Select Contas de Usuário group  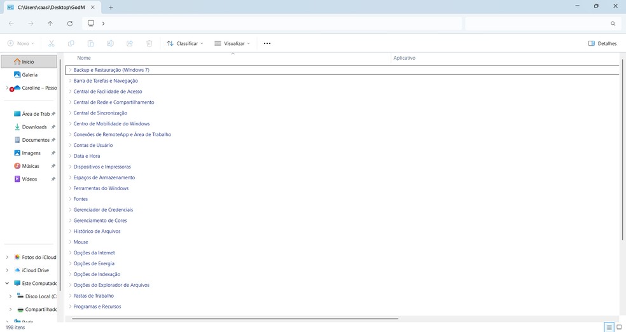pyautogui.click(x=93, y=145)
